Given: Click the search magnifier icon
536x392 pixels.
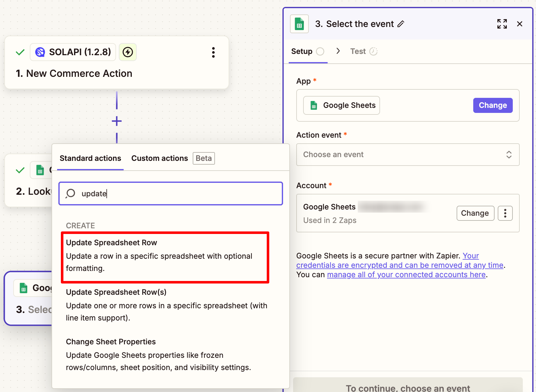Looking at the screenshot, I should click(71, 193).
